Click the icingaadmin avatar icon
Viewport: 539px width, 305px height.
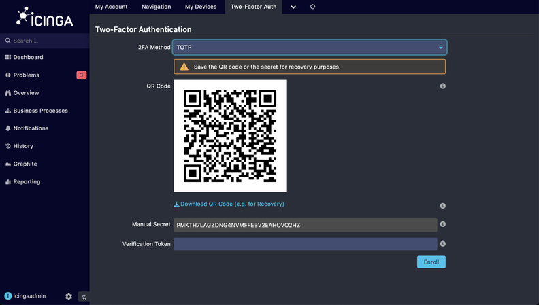tap(8, 295)
